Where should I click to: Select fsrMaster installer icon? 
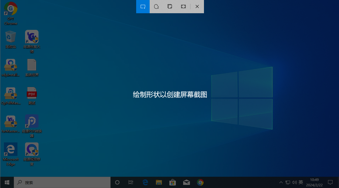click(x=11, y=124)
